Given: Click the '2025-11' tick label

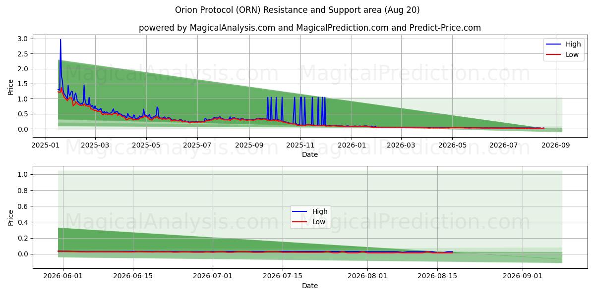Looking at the screenshot, I should pos(300,145).
